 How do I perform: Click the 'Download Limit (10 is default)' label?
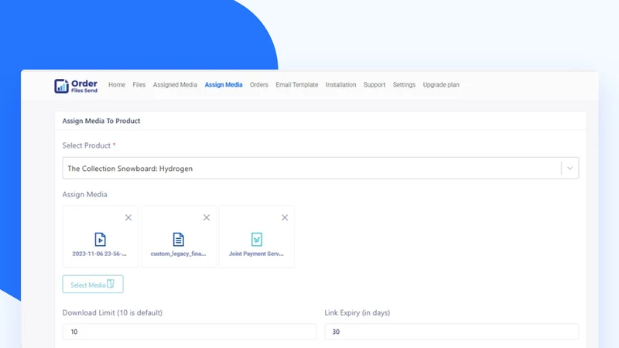pos(112,312)
